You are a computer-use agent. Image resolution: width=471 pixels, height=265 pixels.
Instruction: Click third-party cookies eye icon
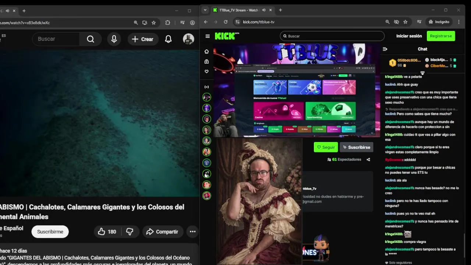pyautogui.click(x=396, y=22)
